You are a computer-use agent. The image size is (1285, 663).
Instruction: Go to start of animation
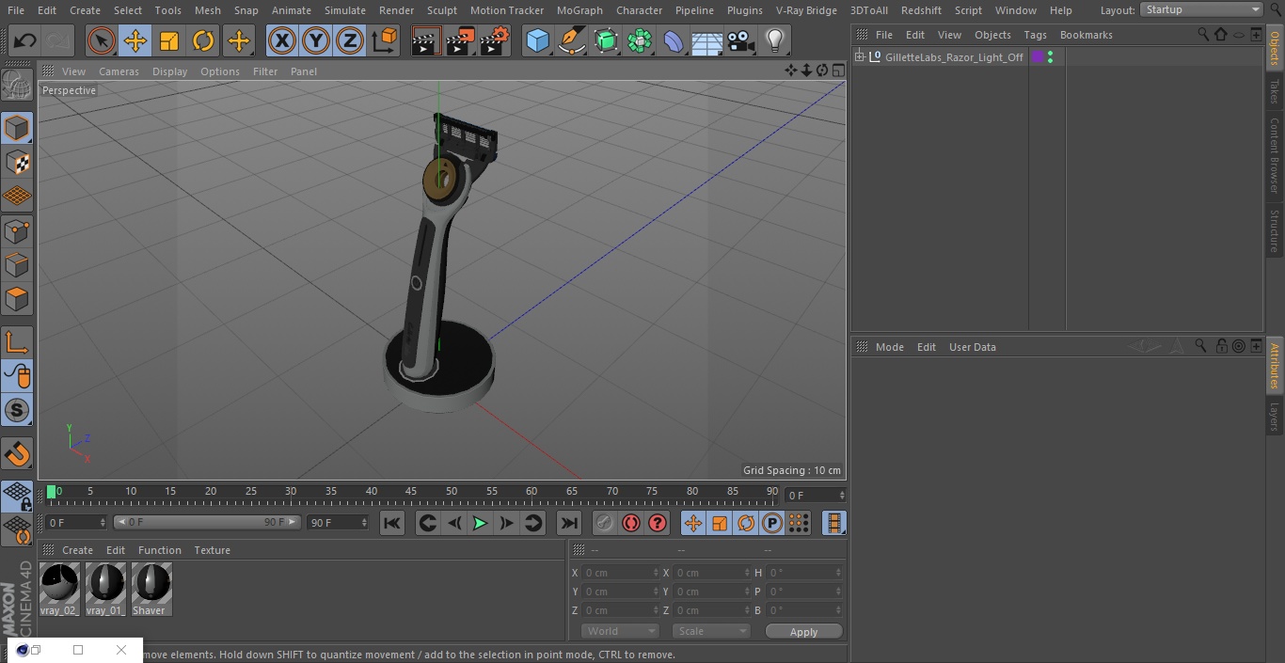[x=392, y=523]
